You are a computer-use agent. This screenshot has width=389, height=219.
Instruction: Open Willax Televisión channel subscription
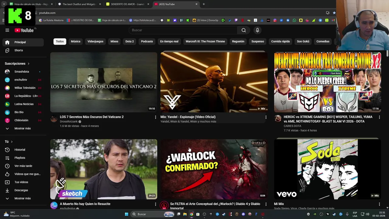click(23, 88)
